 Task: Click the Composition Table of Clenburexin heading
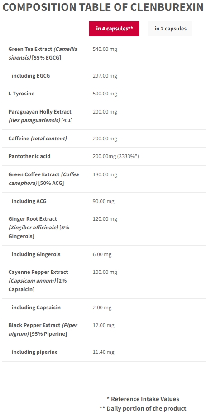click(103, 7)
